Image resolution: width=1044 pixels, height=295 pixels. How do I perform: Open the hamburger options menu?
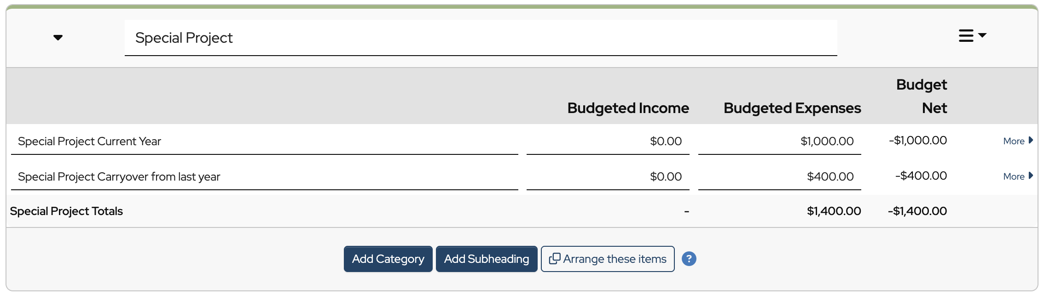[972, 36]
